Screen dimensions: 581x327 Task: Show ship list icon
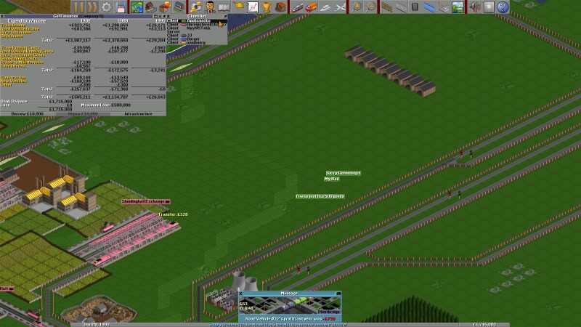click(325, 7)
